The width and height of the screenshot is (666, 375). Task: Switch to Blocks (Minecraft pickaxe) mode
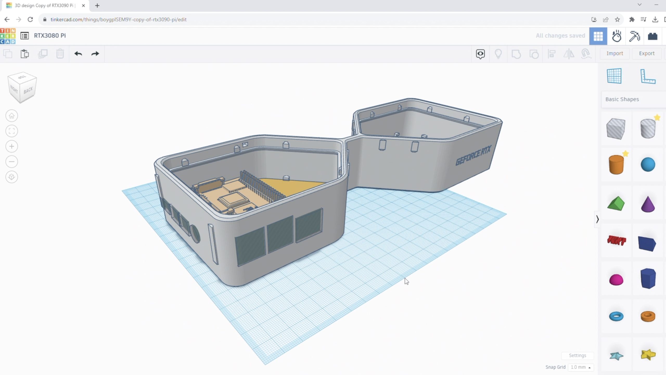click(634, 36)
